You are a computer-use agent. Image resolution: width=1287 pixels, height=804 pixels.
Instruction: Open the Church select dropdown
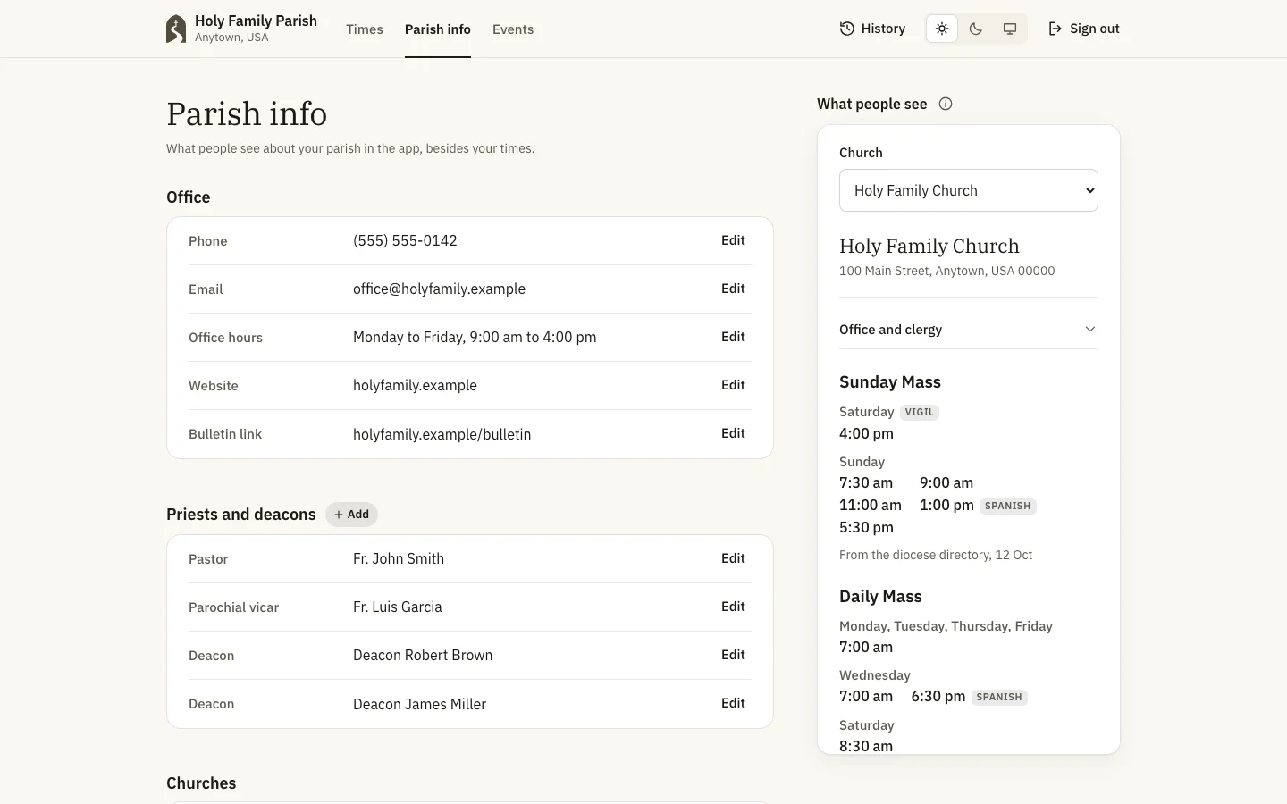point(969,190)
